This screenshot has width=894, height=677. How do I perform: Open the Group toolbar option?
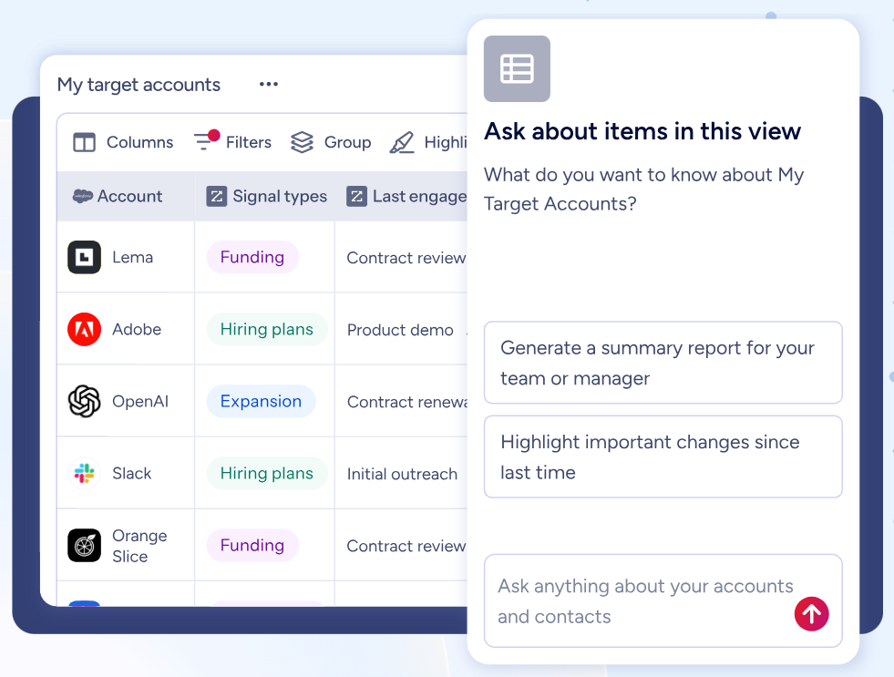coord(331,142)
